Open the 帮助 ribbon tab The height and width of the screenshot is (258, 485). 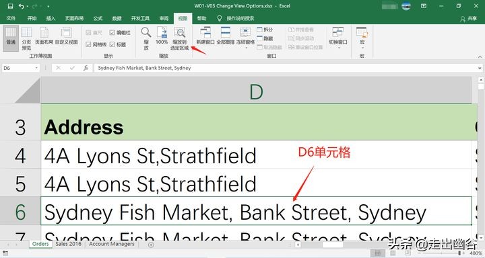coord(201,19)
